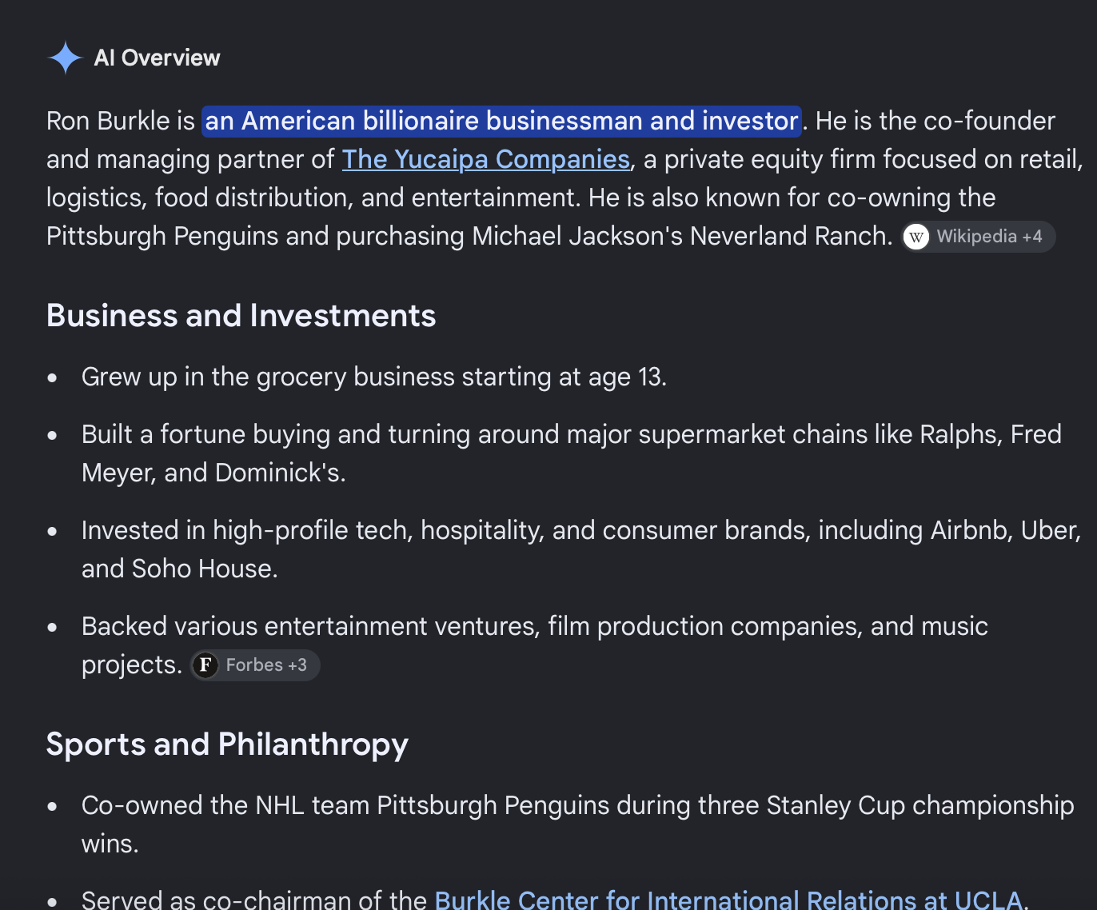Open Burkle Center for International Relations link
The width and height of the screenshot is (1097, 910).
pos(728,899)
